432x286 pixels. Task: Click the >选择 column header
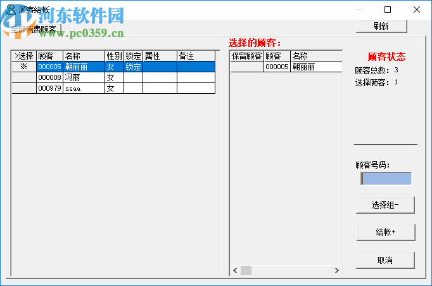24,56
